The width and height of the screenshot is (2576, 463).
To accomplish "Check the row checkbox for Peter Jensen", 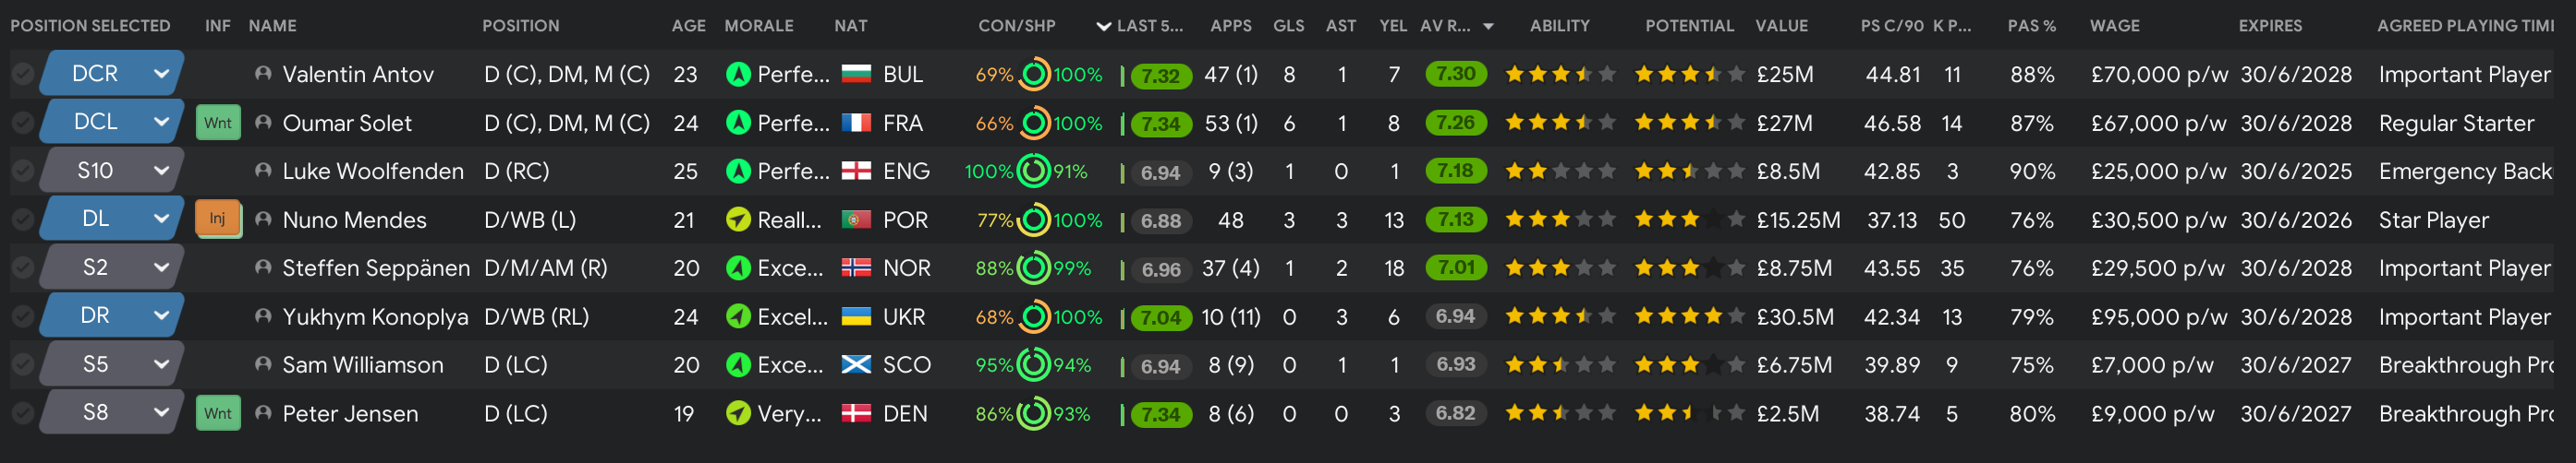I will point(22,413).
